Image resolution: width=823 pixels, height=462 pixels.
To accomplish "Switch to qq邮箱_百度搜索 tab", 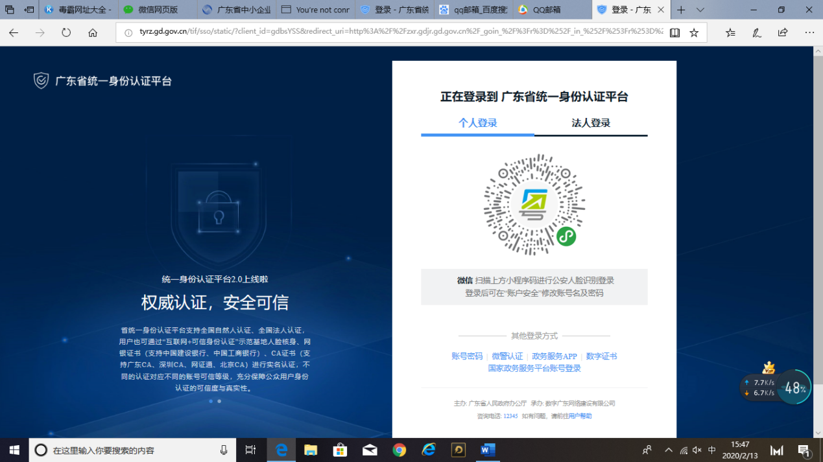I will pyautogui.click(x=473, y=10).
